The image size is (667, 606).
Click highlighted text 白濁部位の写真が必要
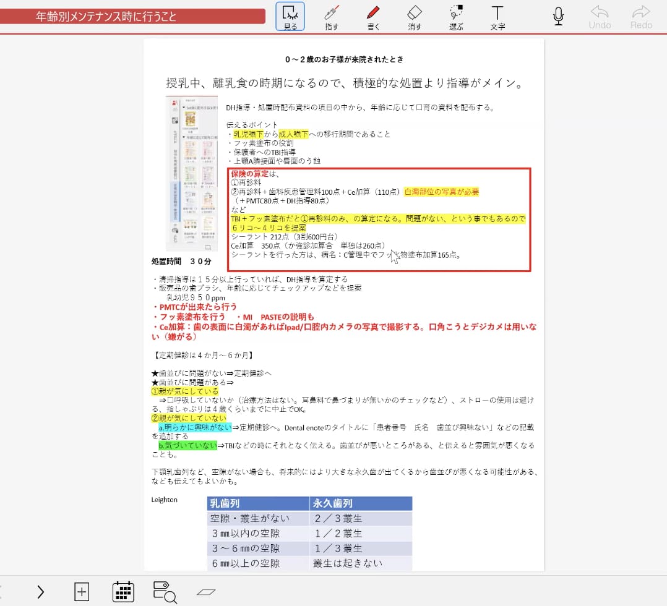pyautogui.click(x=441, y=192)
